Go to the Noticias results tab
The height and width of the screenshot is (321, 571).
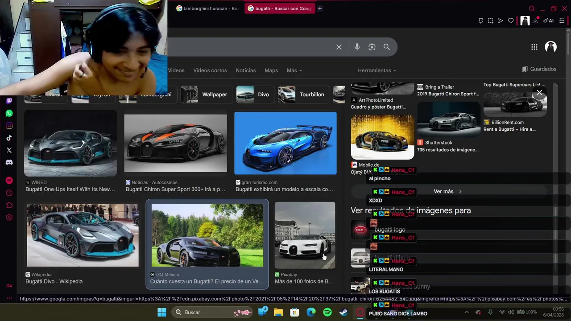pyautogui.click(x=246, y=70)
